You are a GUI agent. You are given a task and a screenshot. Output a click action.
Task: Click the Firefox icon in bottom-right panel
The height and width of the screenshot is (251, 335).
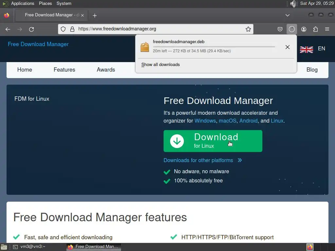pos(310,247)
